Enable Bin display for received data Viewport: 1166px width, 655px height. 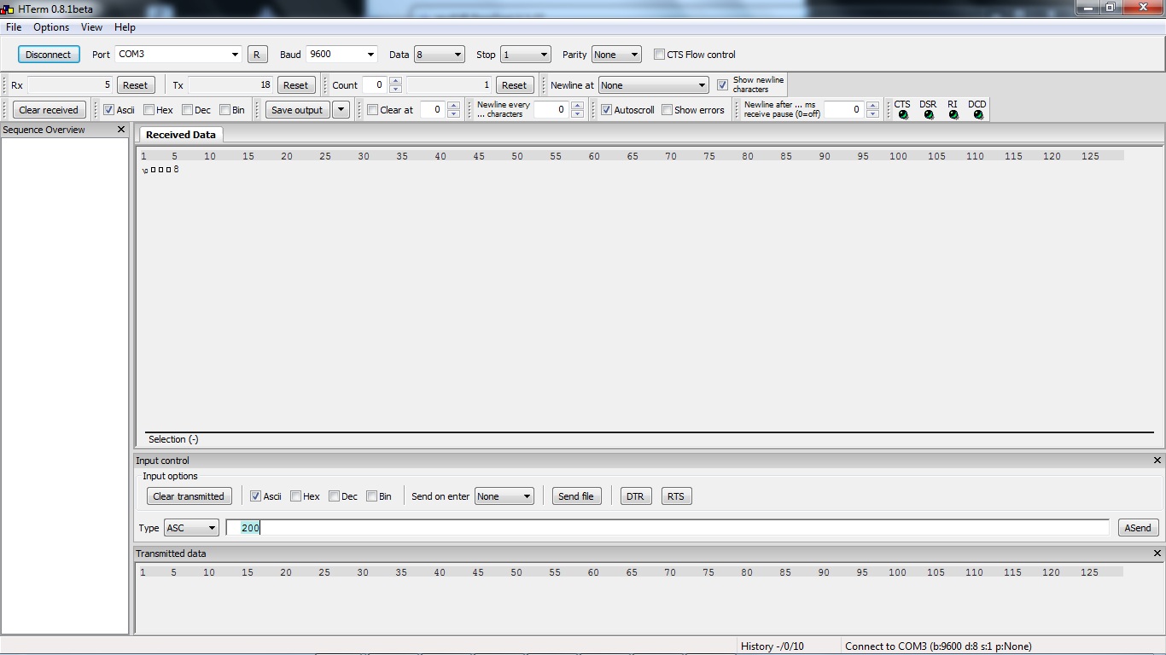coord(225,110)
